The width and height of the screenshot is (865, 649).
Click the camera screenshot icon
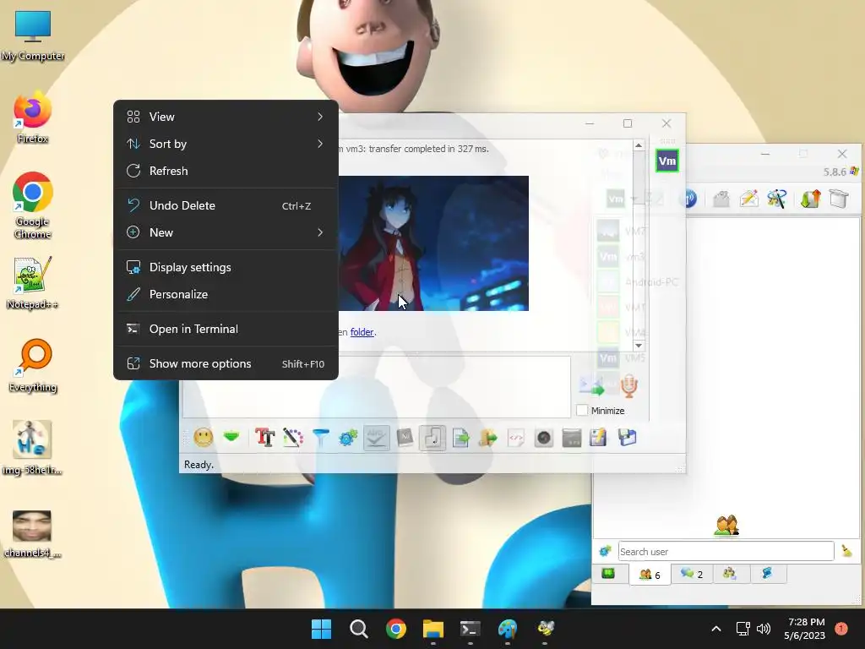tap(544, 439)
